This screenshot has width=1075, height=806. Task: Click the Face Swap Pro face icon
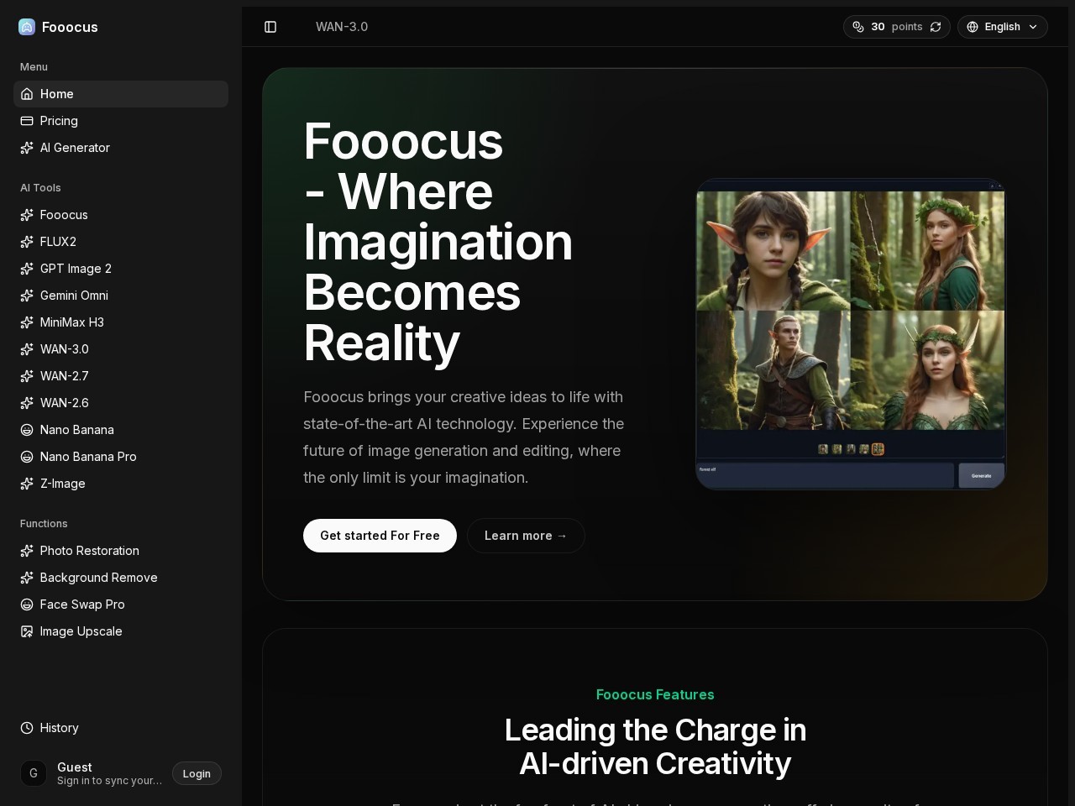click(27, 604)
